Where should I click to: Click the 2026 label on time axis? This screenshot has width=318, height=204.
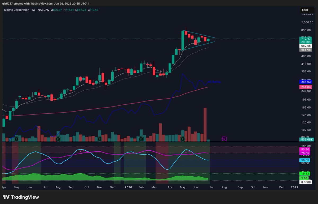[x=128, y=187]
